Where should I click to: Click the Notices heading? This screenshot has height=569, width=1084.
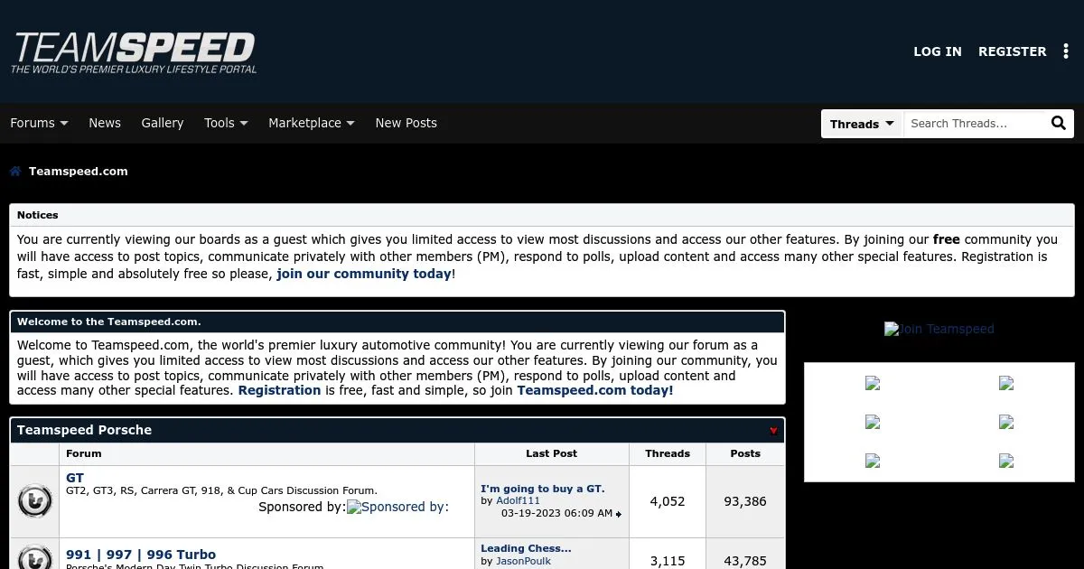[x=38, y=215]
